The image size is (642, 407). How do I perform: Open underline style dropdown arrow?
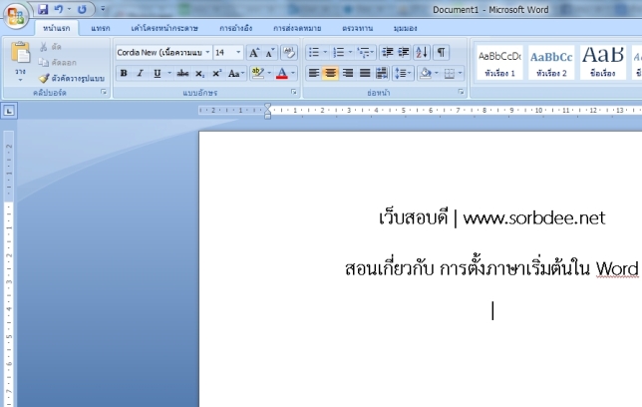(169, 74)
